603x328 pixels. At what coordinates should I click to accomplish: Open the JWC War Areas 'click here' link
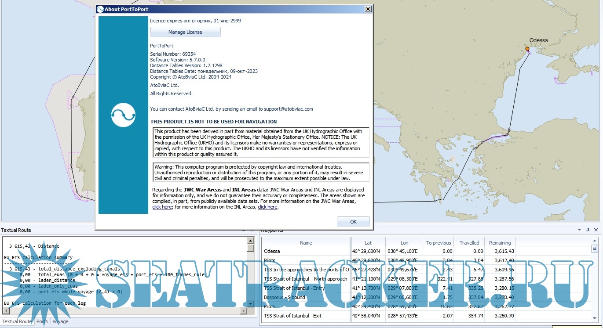pos(162,206)
